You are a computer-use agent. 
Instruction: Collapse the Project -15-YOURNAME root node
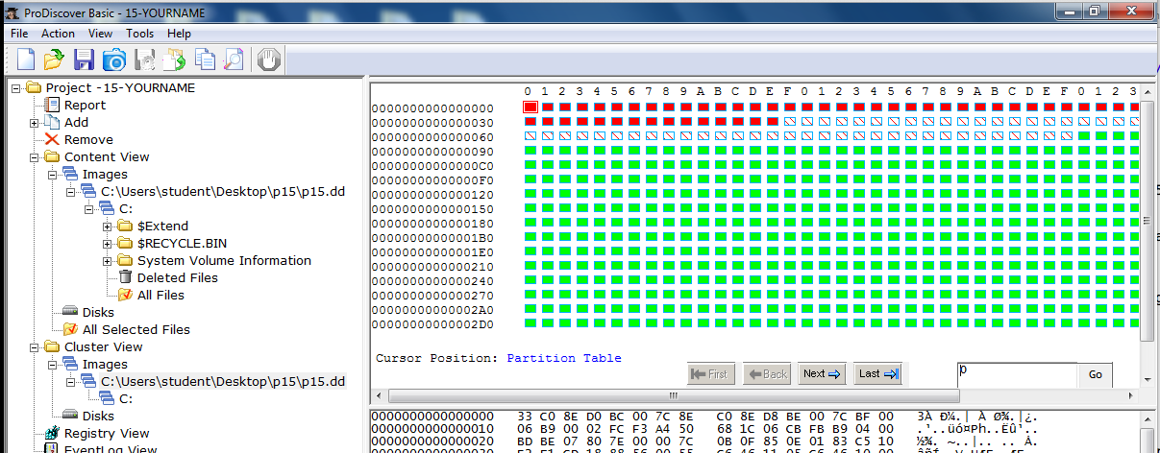tap(16, 87)
